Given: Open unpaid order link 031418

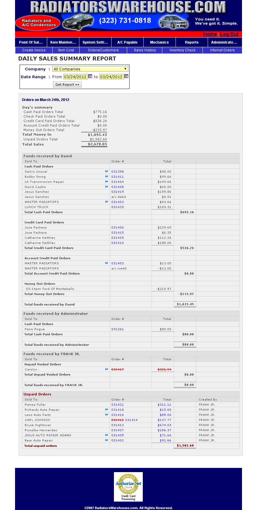Looking at the screenshot, I should click(x=118, y=410).
